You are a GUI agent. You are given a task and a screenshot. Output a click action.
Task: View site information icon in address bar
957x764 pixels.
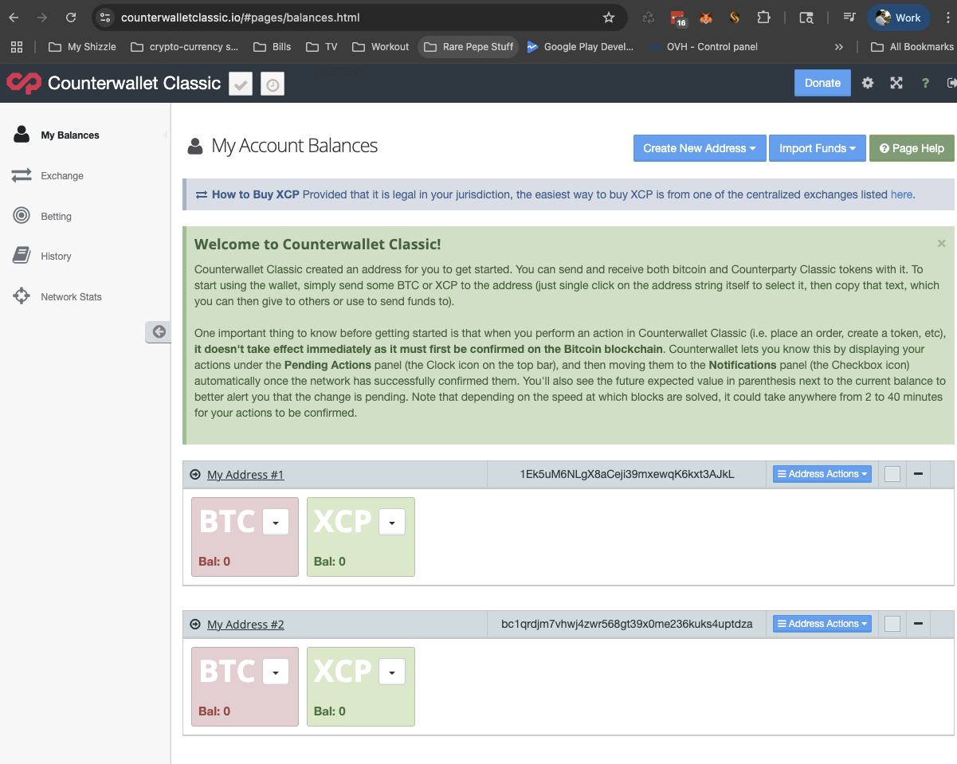(106, 18)
